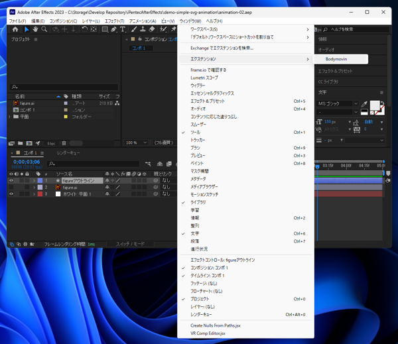Choose Bodymovin from extensions submenu
This screenshot has height=344, width=398.
pyautogui.click(x=341, y=59)
